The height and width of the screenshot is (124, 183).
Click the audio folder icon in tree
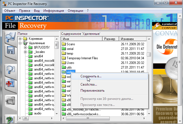pos(30,113)
